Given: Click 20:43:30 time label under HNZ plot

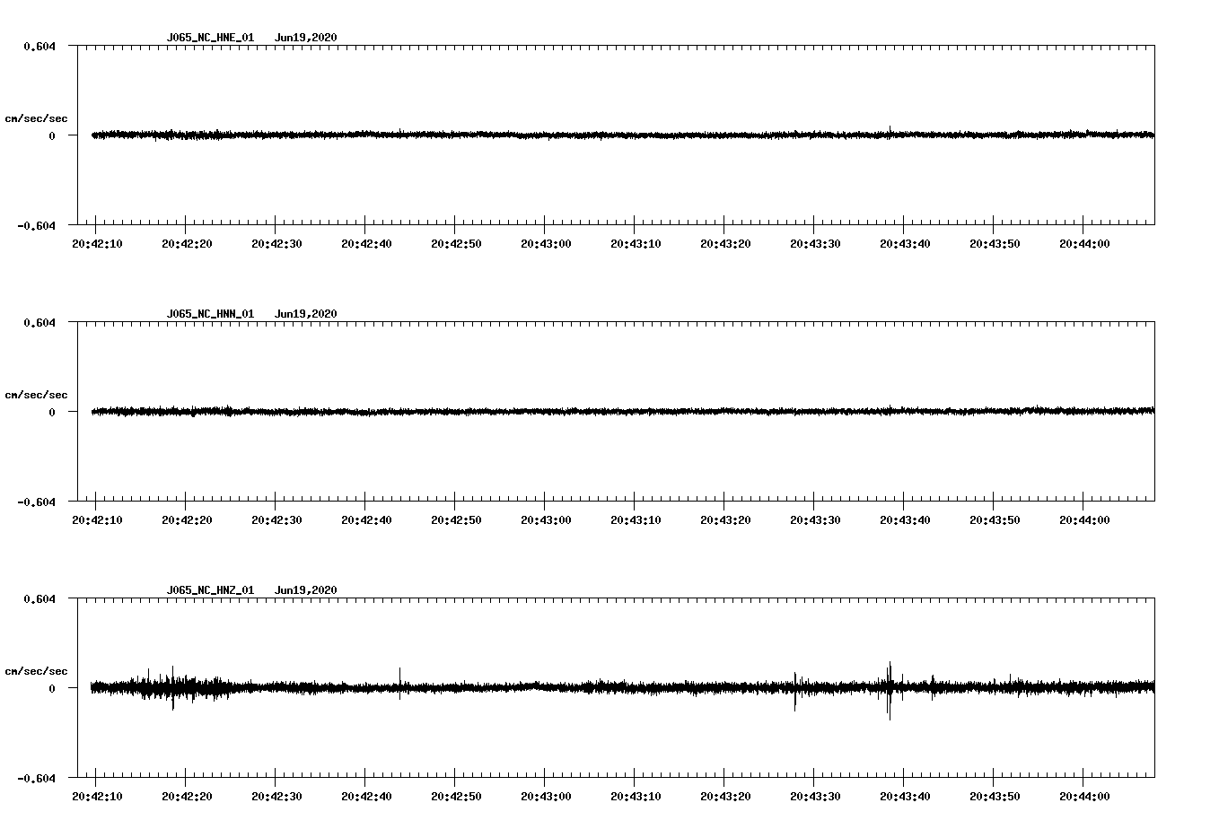Looking at the screenshot, I should tap(815, 797).
